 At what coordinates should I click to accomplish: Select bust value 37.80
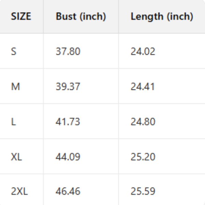point(68,52)
